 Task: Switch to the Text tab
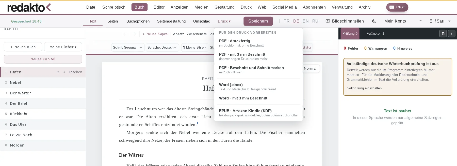click(x=93, y=21)
